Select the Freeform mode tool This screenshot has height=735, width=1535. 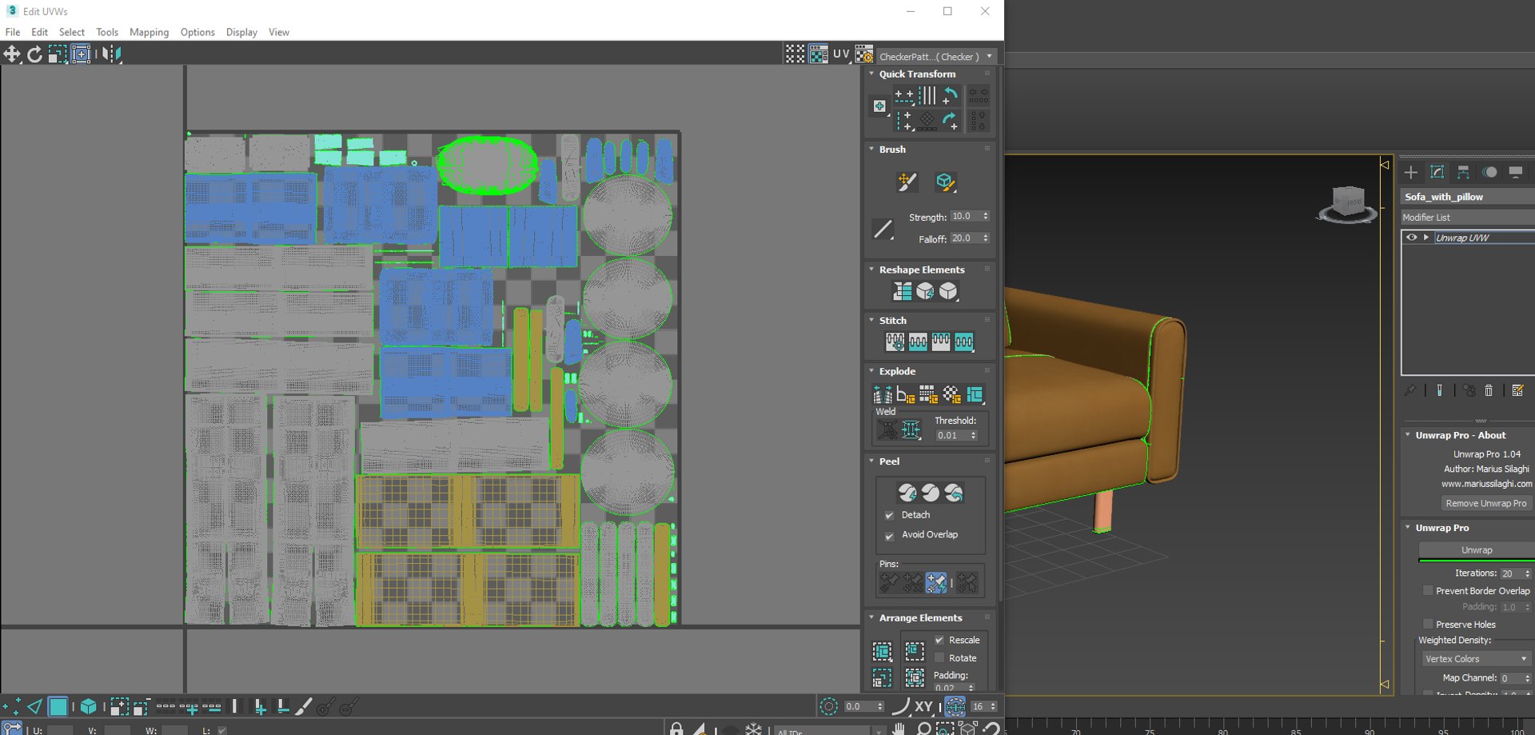pyautogui.click(x=81, y=54)
